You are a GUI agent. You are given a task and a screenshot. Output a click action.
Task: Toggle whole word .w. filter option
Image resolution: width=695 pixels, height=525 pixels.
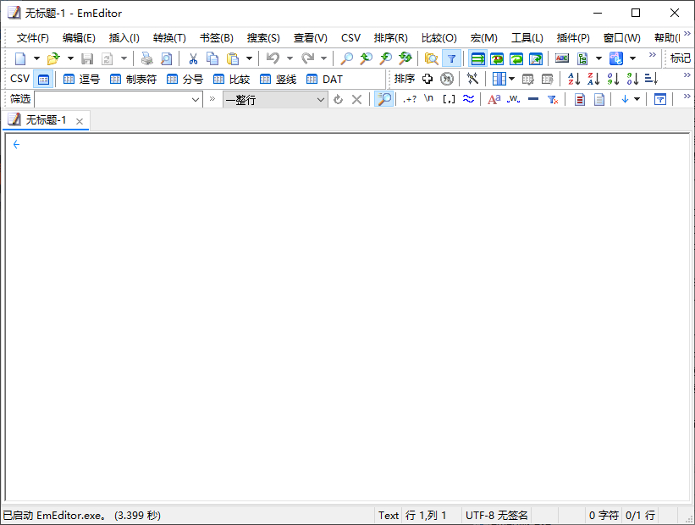click(513, 99)
